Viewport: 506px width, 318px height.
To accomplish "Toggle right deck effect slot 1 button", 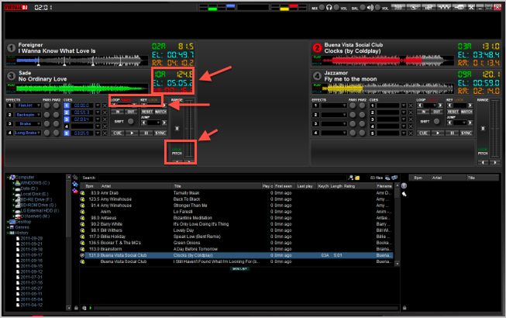I will pos(315,105).
